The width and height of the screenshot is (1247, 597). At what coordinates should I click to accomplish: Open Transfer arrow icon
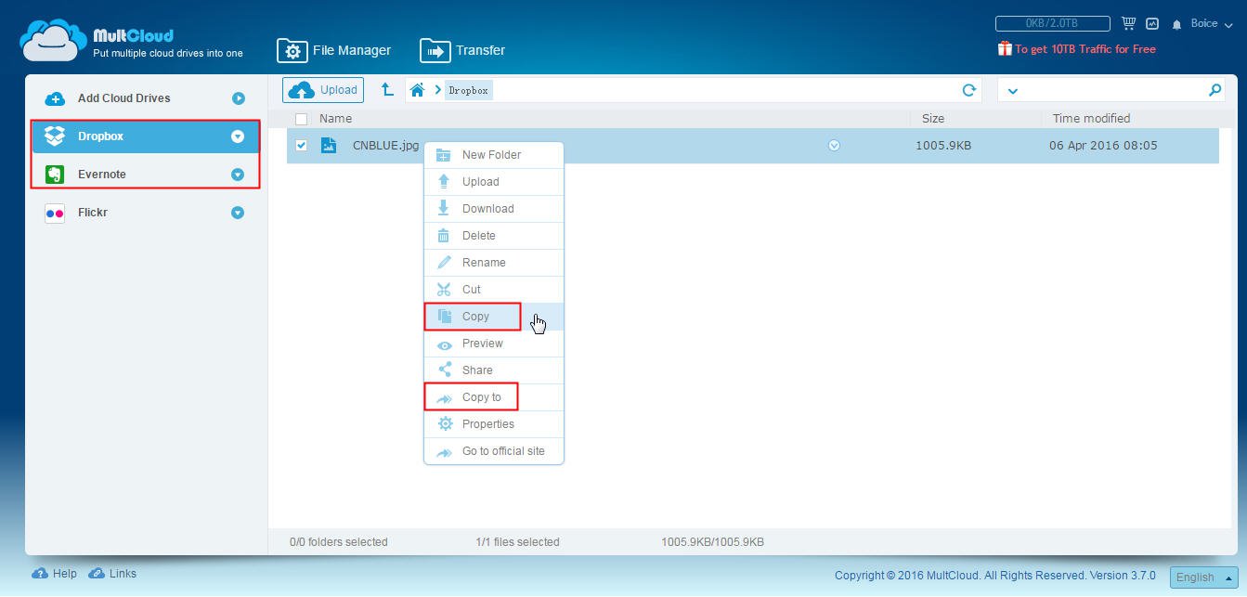[x=435, y=50]
